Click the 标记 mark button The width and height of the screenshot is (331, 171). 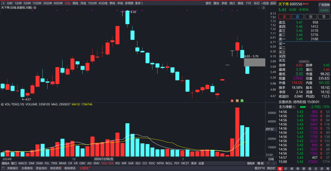pos(257,3)
